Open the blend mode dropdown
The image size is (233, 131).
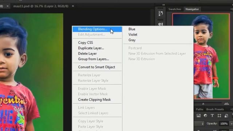tap(200, 124)
